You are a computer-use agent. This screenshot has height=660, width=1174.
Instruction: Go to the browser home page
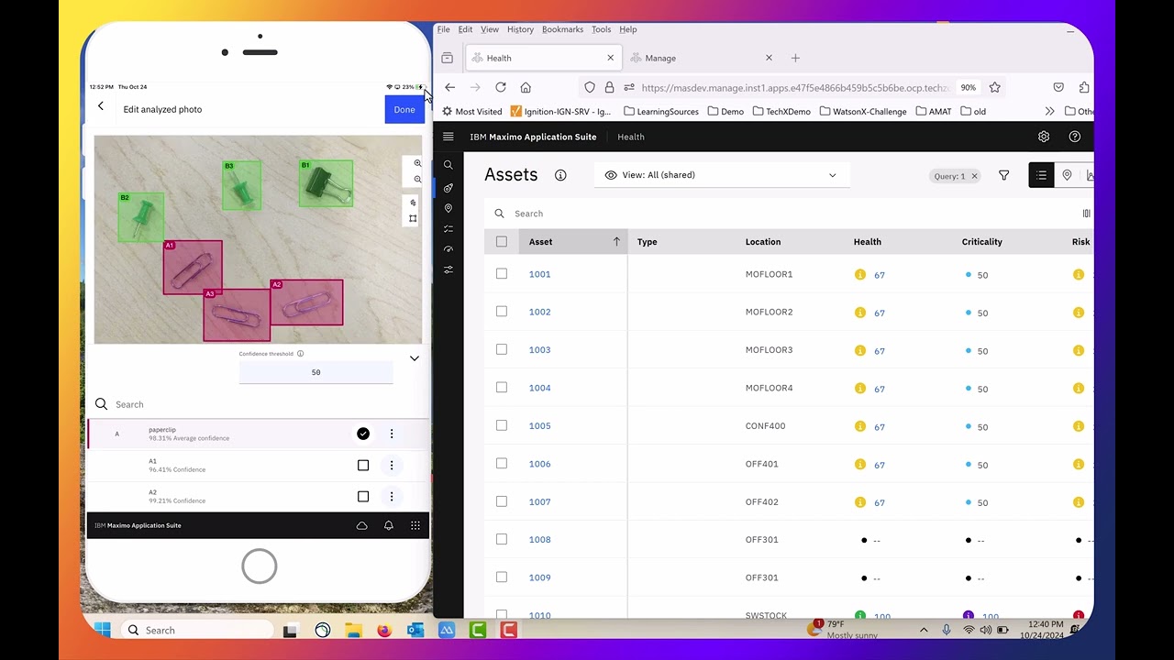pos(526,87)
